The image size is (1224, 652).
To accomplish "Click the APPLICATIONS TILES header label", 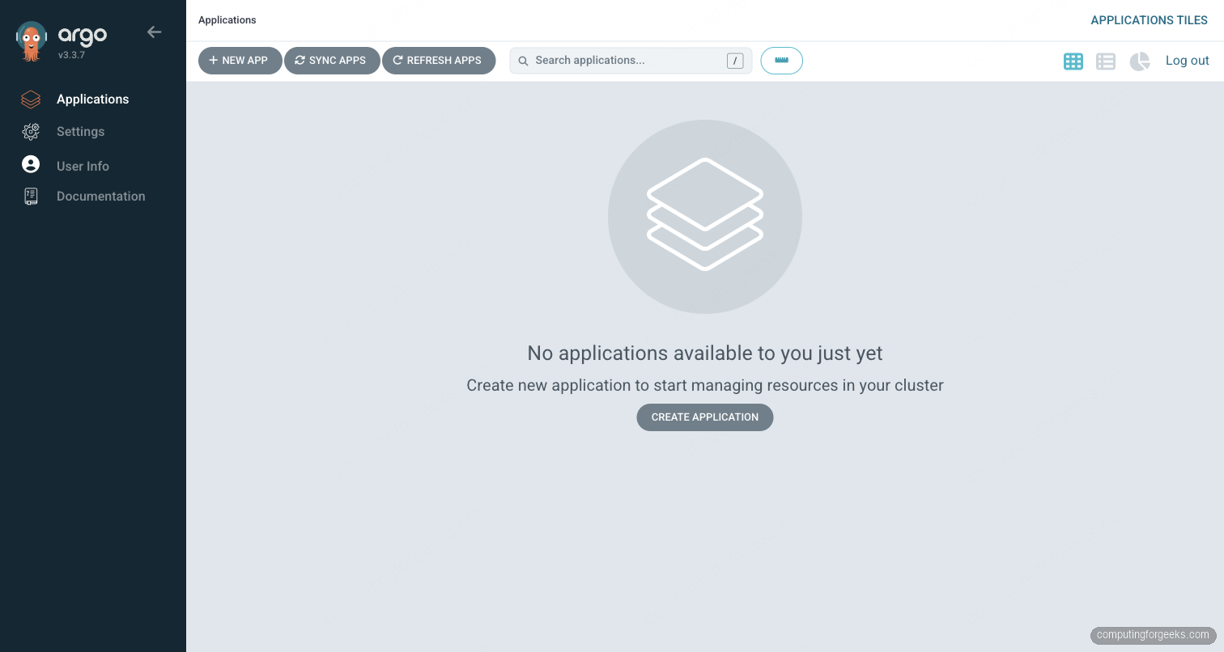I will point(1149,20).
